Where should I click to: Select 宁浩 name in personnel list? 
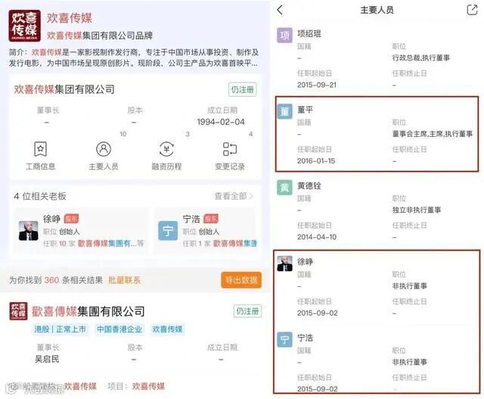[305, 338]
